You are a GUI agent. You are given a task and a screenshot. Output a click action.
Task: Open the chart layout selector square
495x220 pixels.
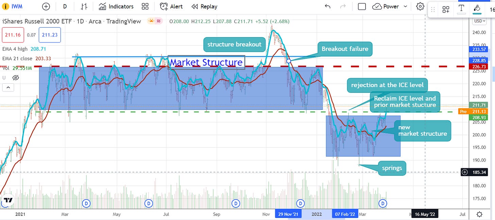362,6
